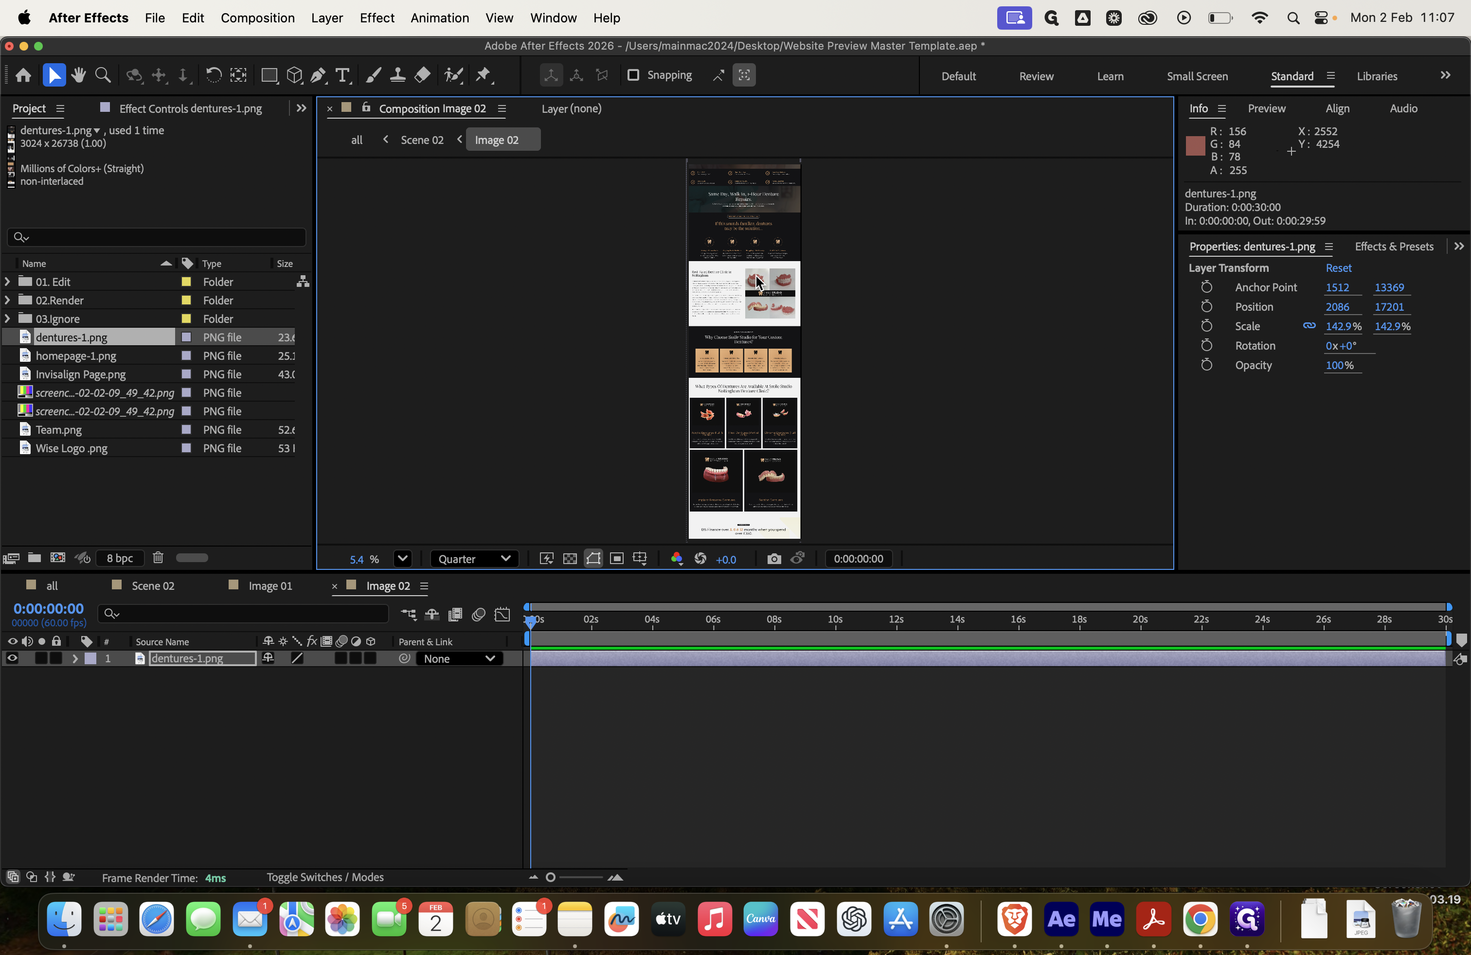The image size is (1471, 955).
Task: Enable the Snapping checkbox
Action: coord(633,75)
